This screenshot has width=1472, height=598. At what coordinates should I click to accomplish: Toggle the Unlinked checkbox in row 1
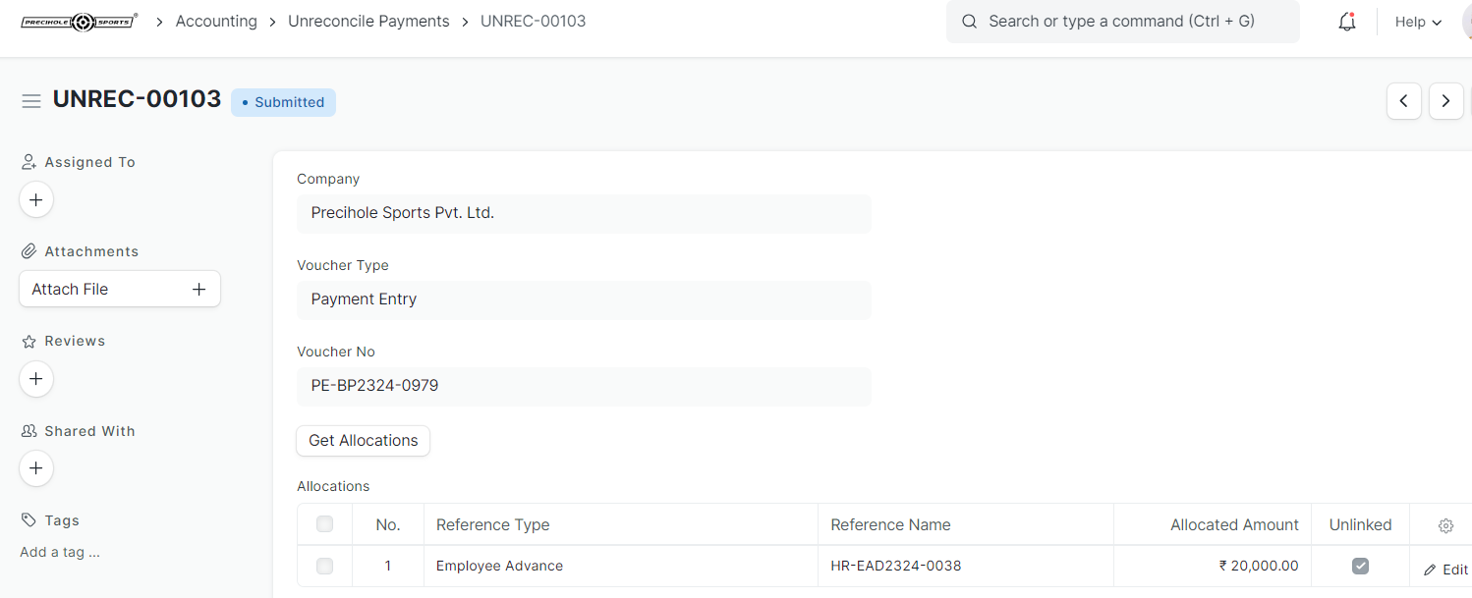(x=1360, y=566)
